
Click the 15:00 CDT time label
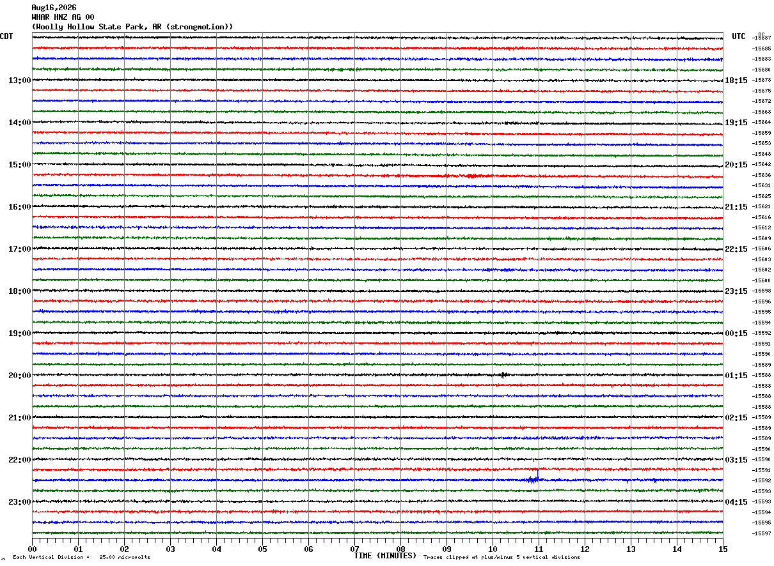coord(20,165)
